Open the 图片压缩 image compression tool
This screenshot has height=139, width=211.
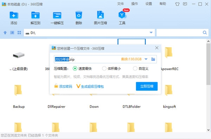(x=100, y=15)
